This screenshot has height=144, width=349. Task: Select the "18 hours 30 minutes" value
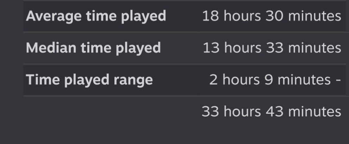[272, 16]
